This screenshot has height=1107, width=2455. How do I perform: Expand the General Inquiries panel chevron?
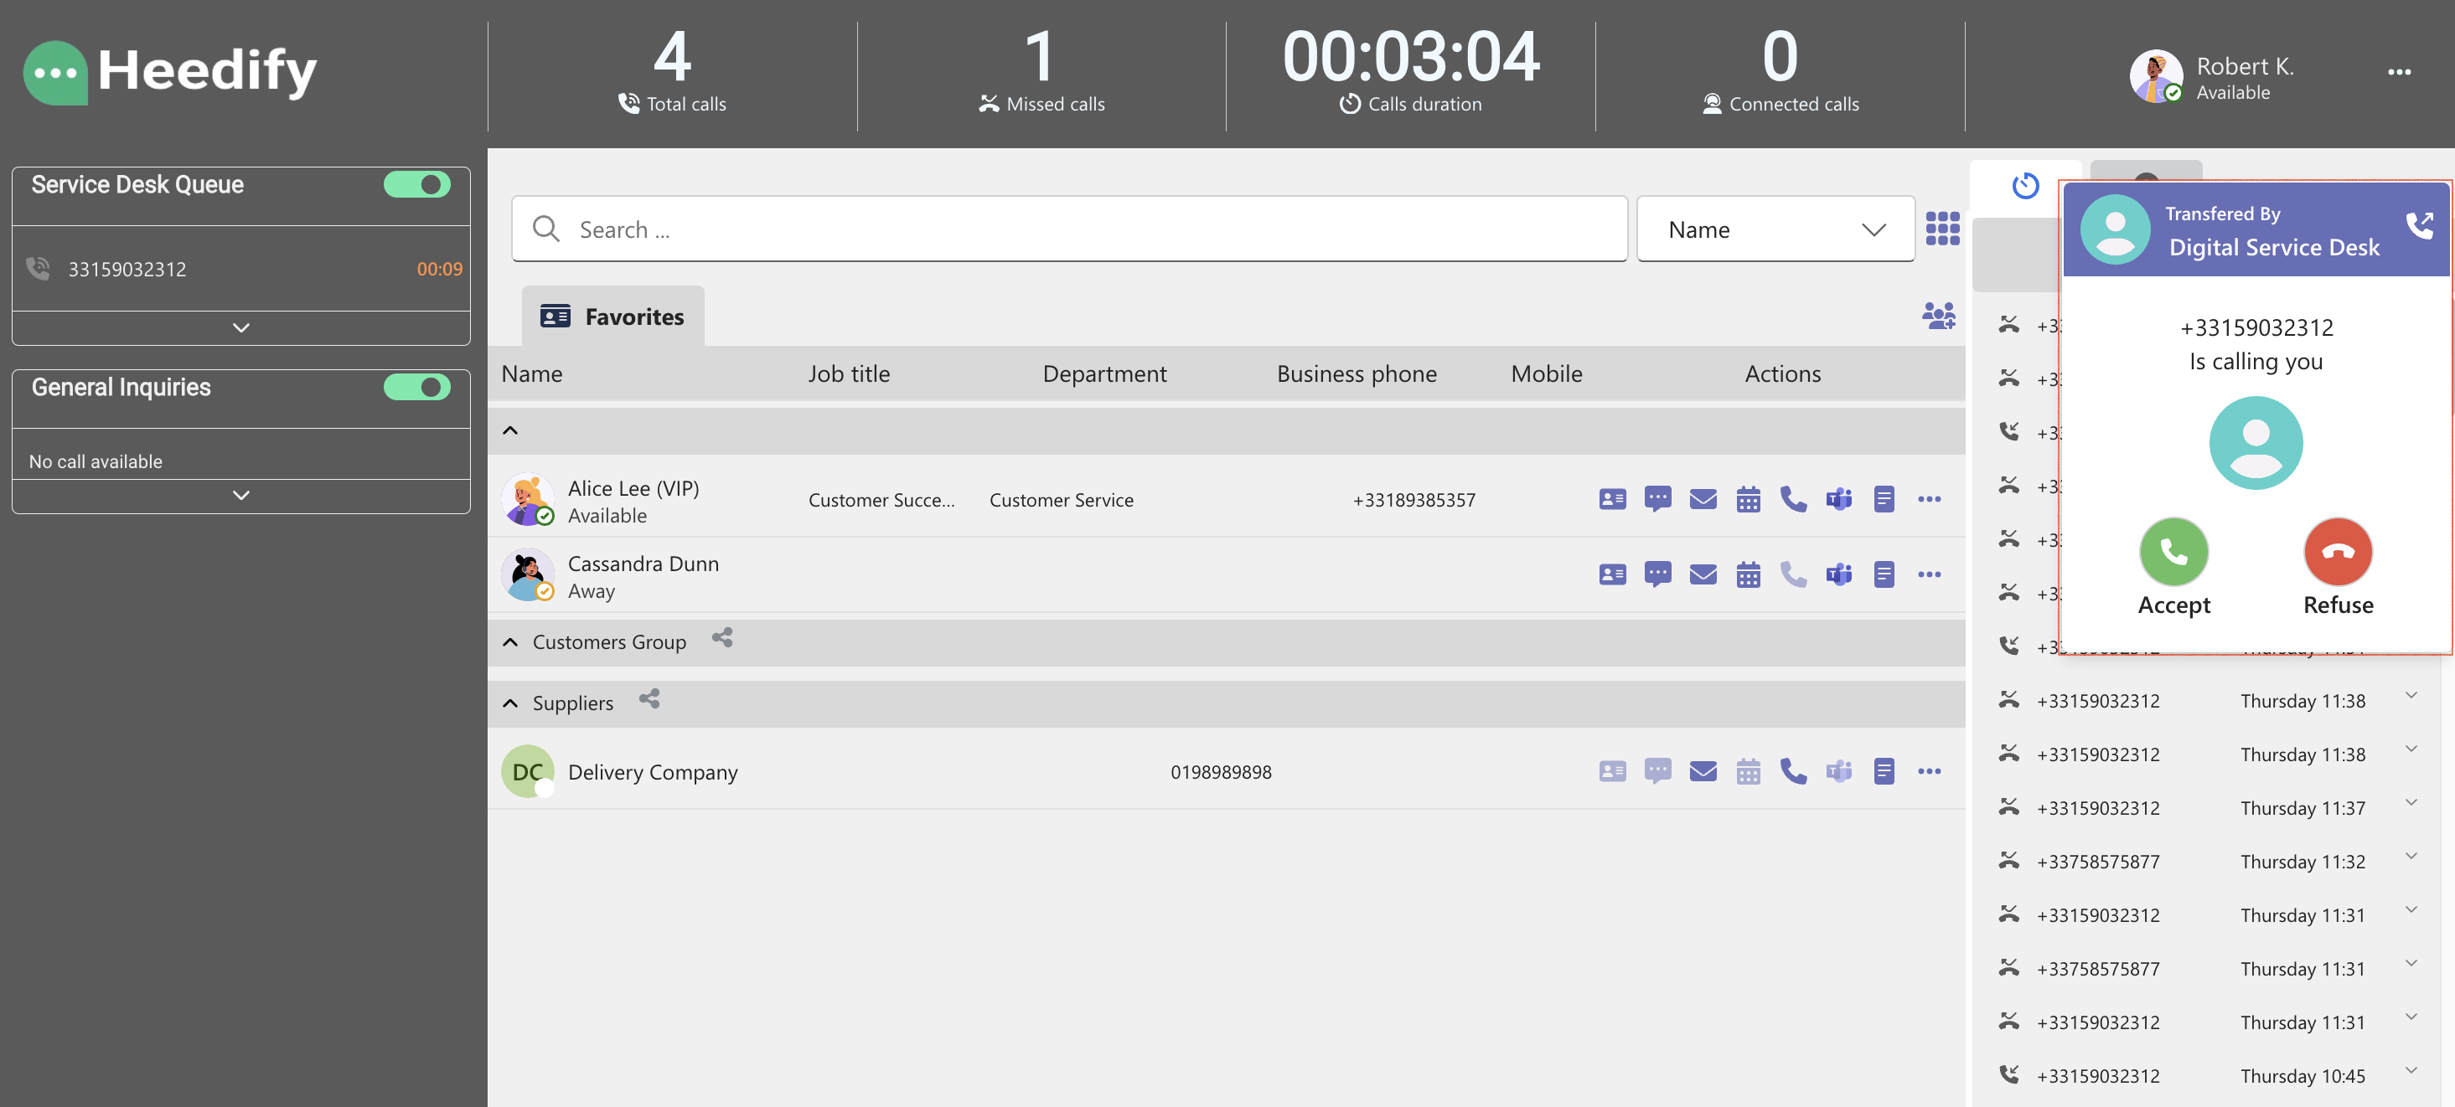pos(241,496)
